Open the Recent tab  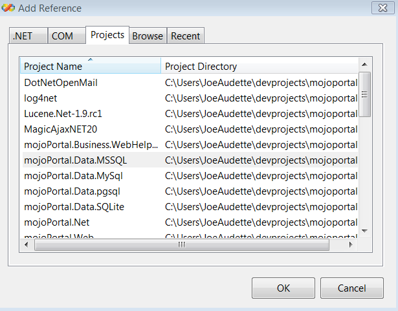pyautogui.click(x=186, y=36)
